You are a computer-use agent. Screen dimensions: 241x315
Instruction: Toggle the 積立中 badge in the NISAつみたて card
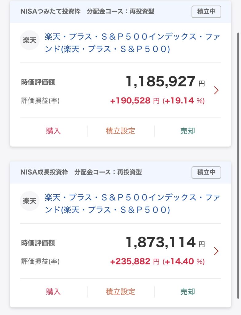(x=206, y=12)
